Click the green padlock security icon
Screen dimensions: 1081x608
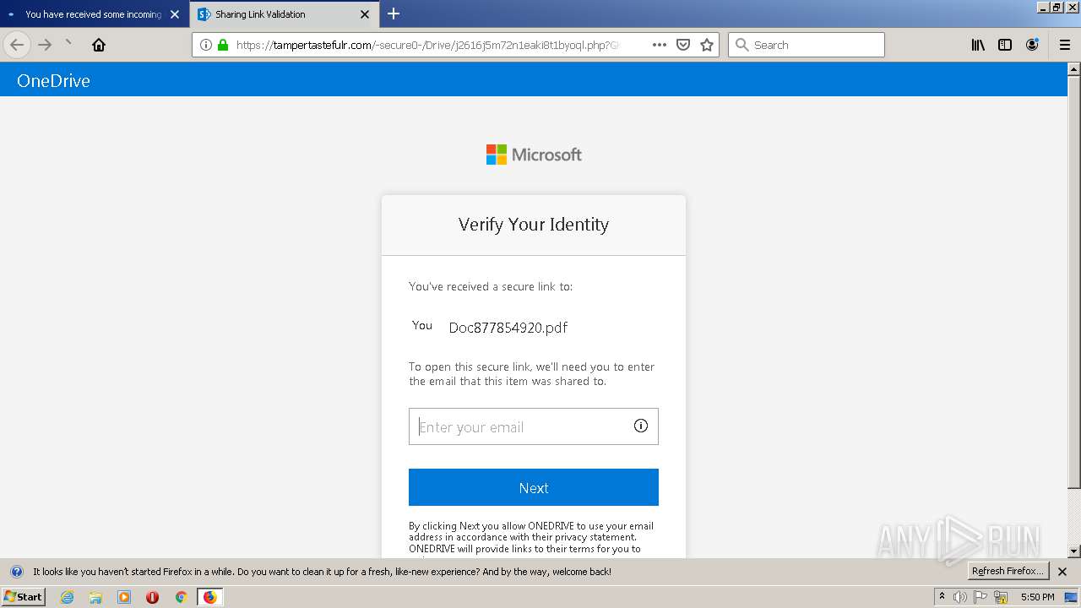223,45
